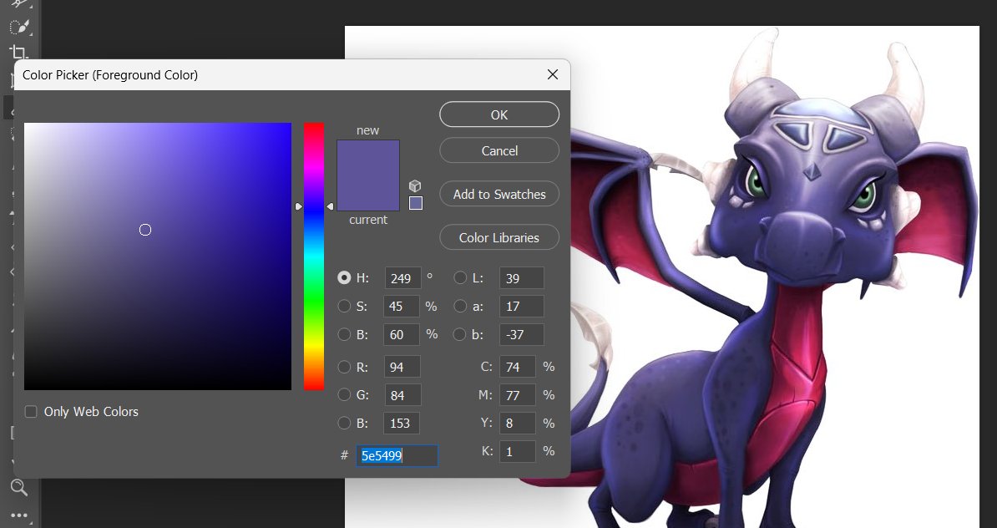Click the 'current' label below color preview
This screenshot has width=997, height=528.
(x=368, y=220)
